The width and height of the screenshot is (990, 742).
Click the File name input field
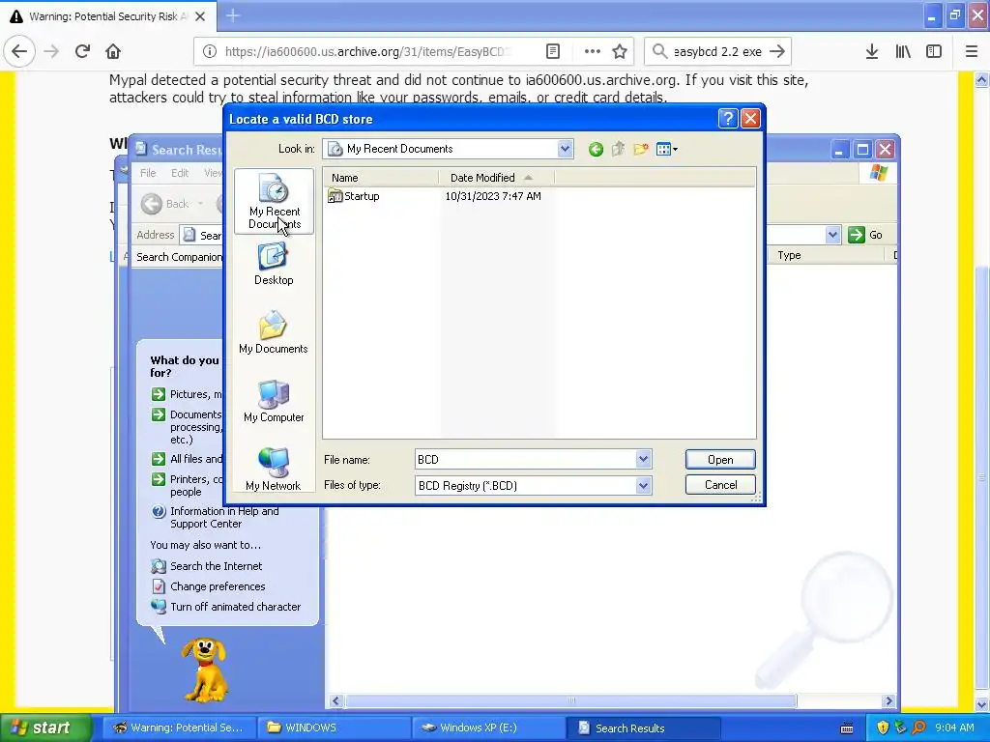tap(525, 459)
